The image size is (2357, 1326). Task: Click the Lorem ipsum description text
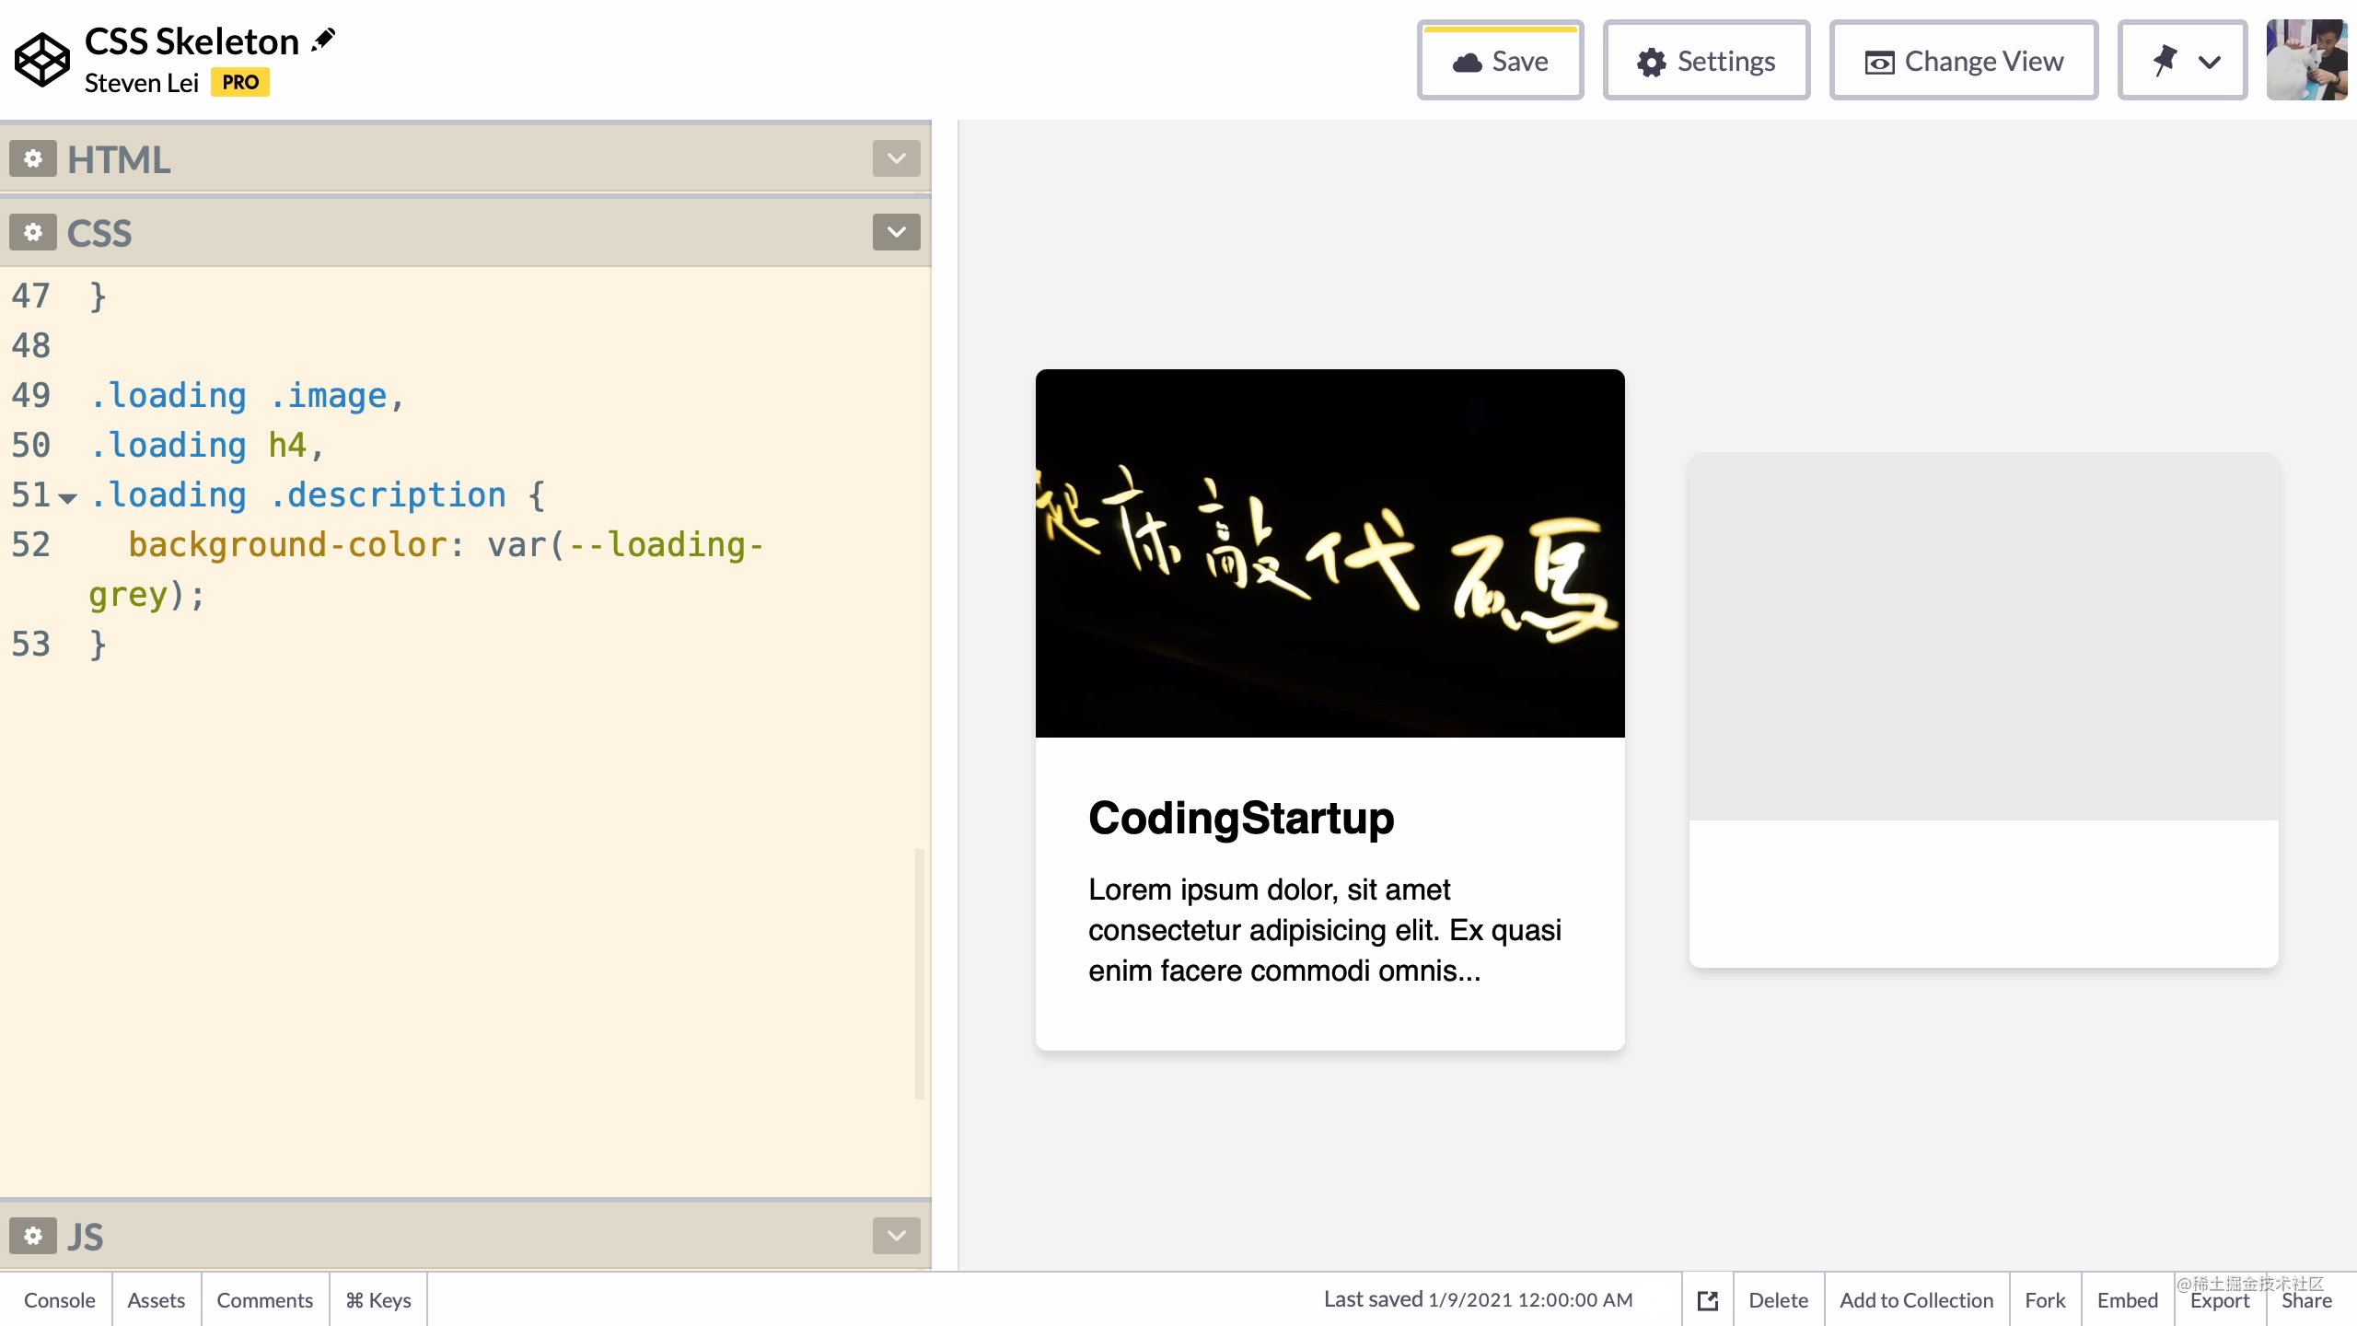tap(1325, 930)
